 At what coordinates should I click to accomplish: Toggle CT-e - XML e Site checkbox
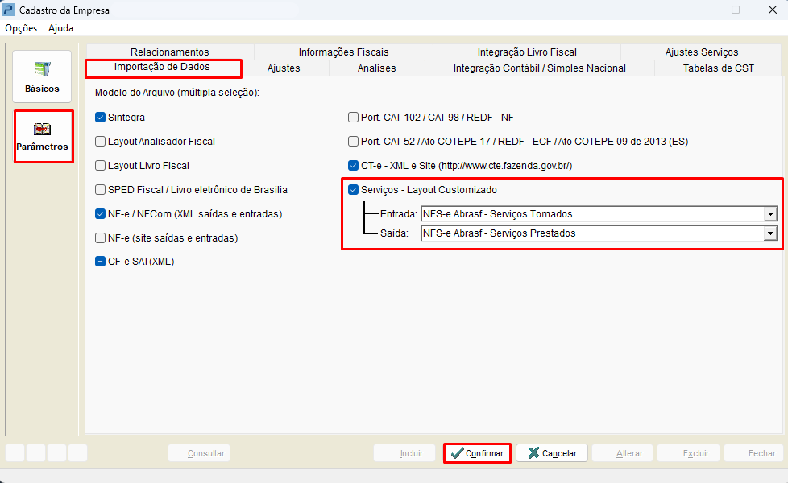tap(353, 166)
